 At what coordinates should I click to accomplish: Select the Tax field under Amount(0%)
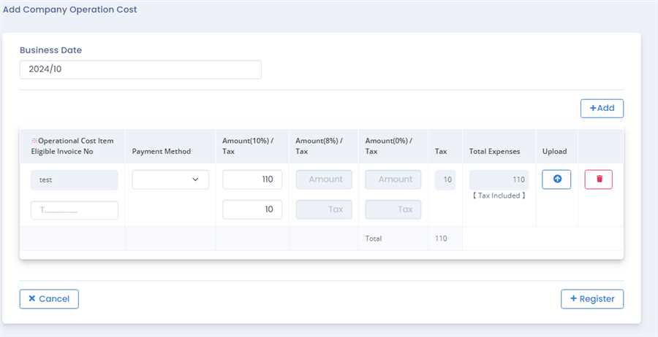pyautogui.click(x=393, y=210)
